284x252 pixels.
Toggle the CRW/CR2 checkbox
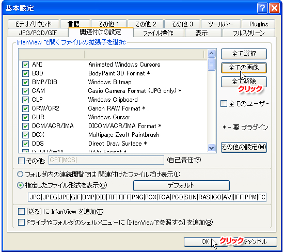click(x=25, y=108)
